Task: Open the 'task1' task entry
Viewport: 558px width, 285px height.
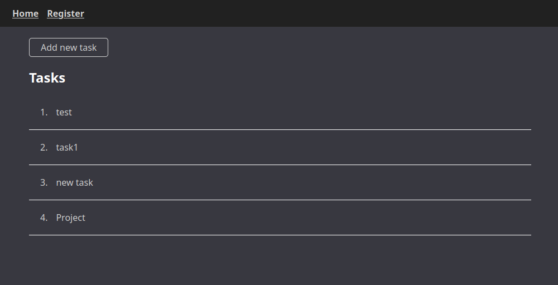Action: coord(67,147)
